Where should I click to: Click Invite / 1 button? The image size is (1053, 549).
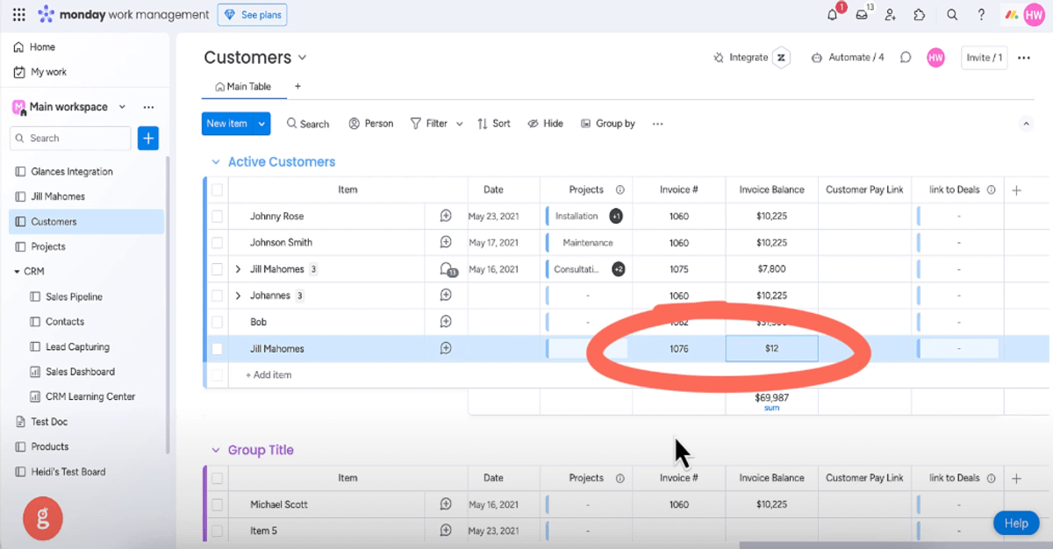pyautogui.click(x=984, y=58)
